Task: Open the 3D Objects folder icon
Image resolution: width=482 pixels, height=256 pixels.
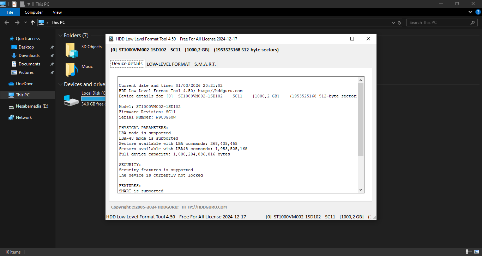Action: coord(72,50)
